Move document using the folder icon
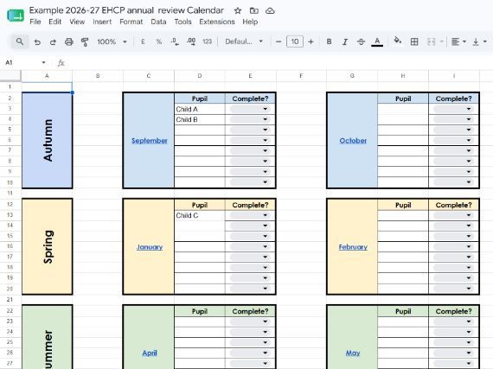This screenshot has width=493, height=369. [254, 10]
